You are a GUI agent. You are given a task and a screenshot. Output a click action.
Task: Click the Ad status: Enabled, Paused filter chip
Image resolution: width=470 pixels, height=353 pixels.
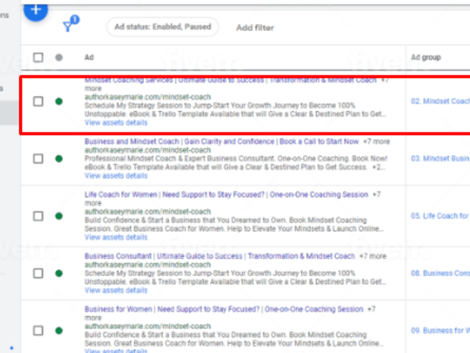(x=163, y=27)
